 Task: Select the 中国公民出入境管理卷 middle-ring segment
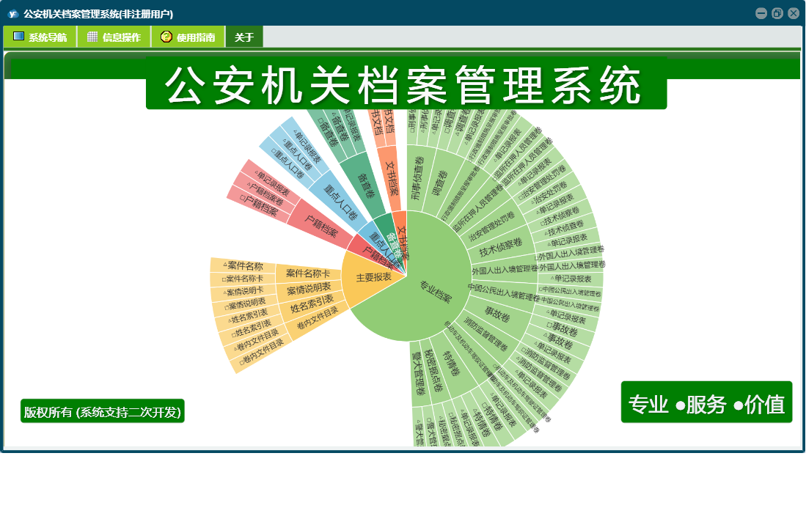click(x=504, y=292)
